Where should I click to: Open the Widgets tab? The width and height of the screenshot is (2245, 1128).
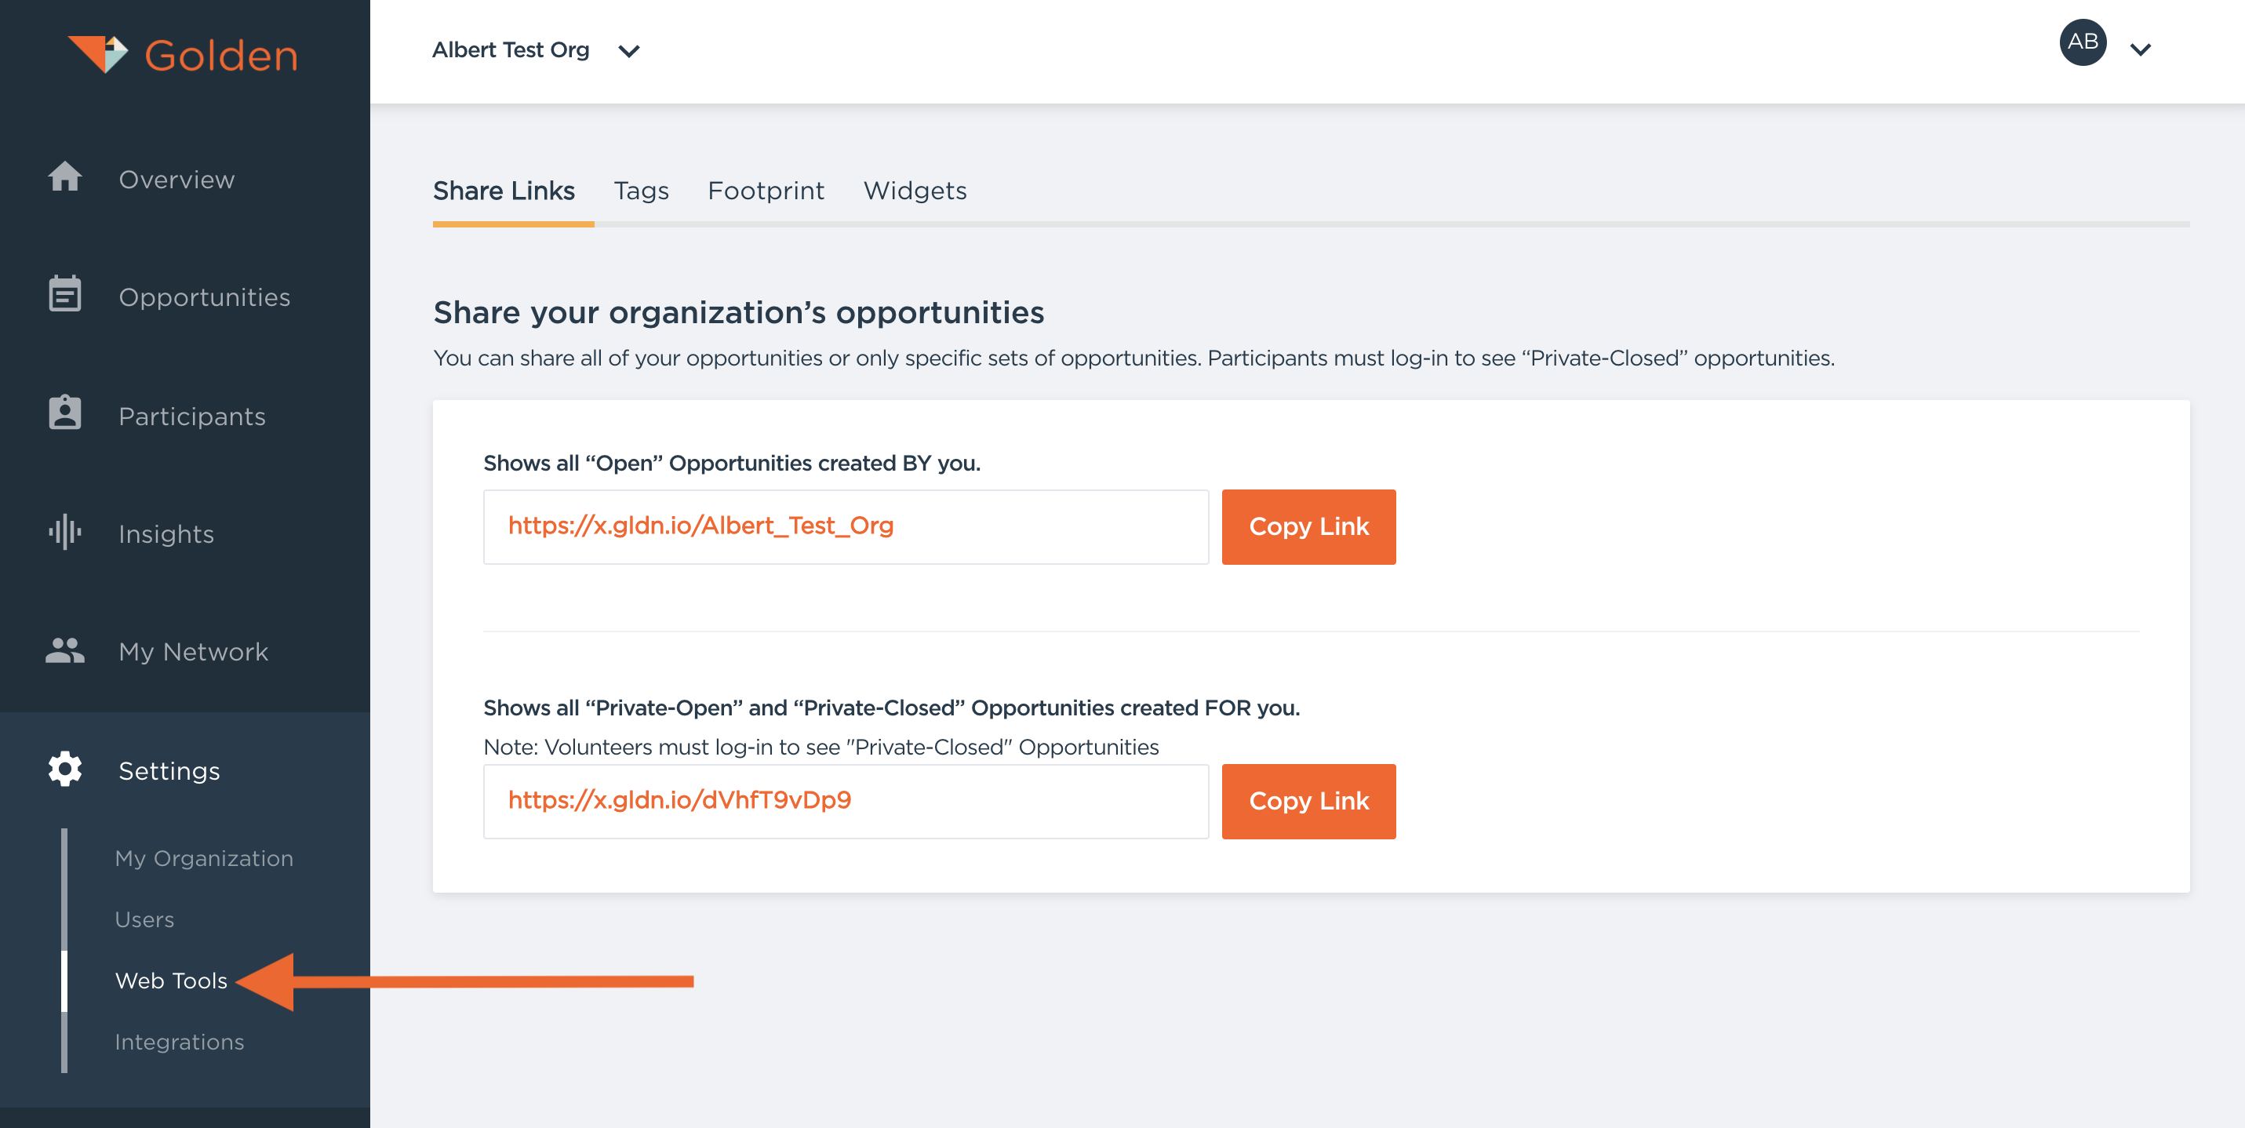click(914, 191)
